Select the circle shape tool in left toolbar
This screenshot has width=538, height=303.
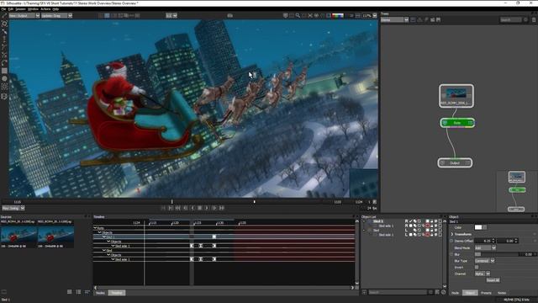(x=4, y=78)
